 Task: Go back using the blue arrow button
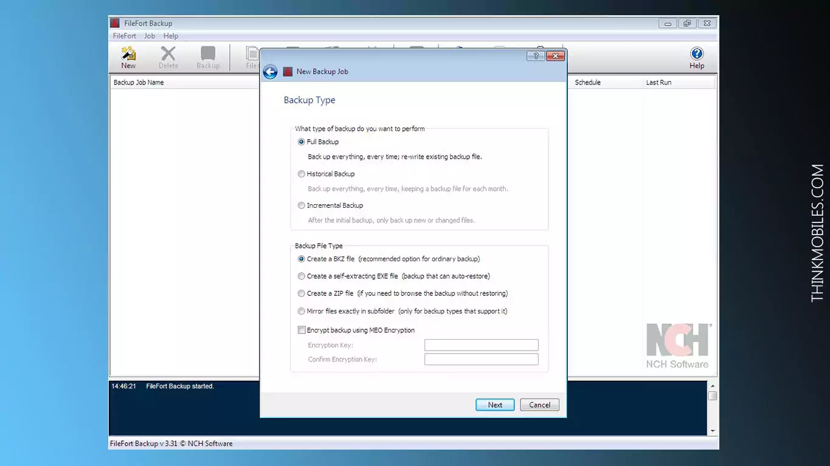point(271,72)
